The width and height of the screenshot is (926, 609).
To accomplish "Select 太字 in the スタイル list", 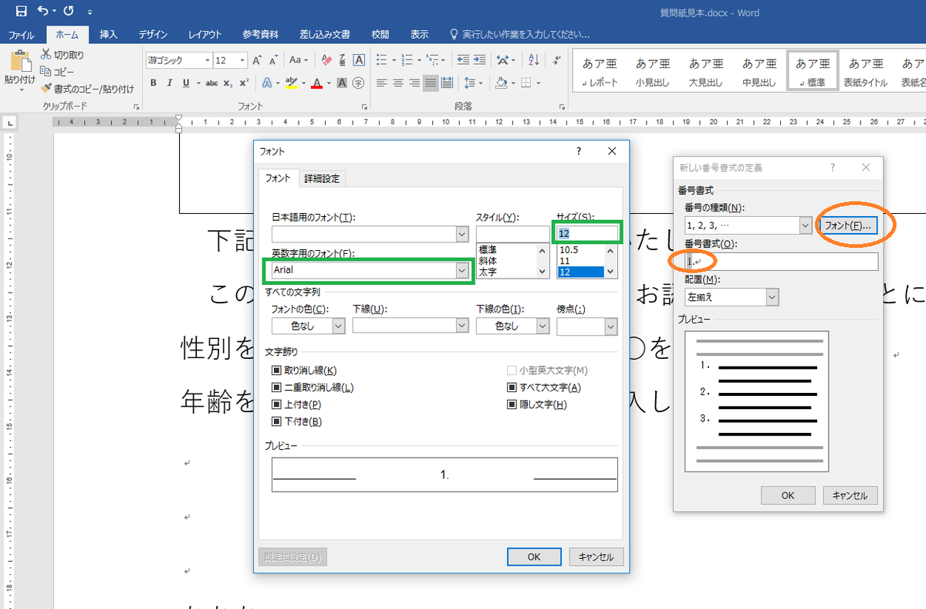I will pyautogui.click(x=487, y=272).
